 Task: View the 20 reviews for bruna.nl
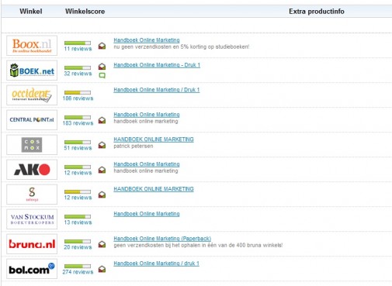pyautogui.click(x=78, y=247)
